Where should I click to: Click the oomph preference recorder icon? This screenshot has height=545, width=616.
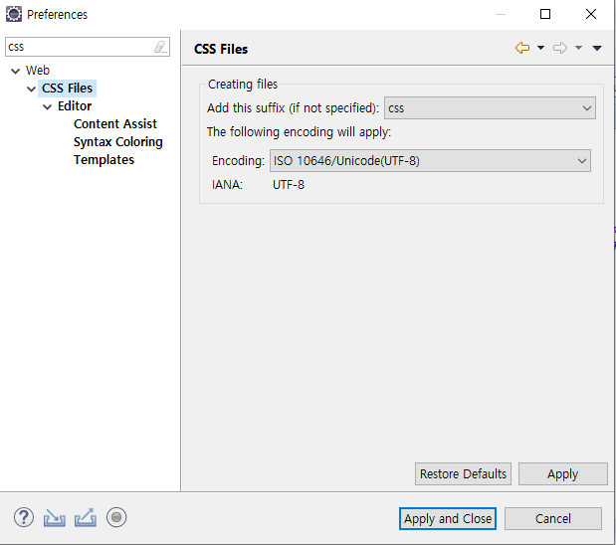[x=116, y=517]
